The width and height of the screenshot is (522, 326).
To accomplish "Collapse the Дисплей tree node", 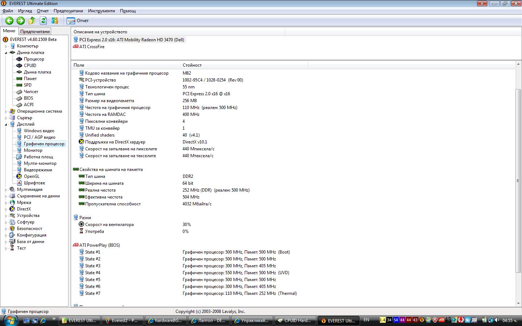I will click(6, 125).
